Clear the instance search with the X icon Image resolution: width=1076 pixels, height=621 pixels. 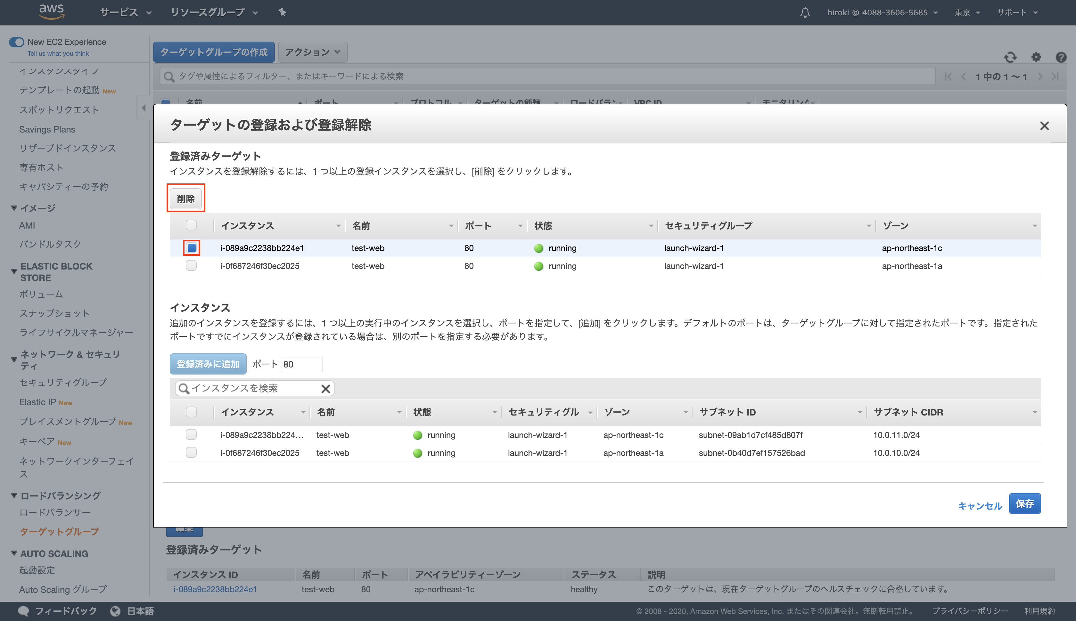326,388
